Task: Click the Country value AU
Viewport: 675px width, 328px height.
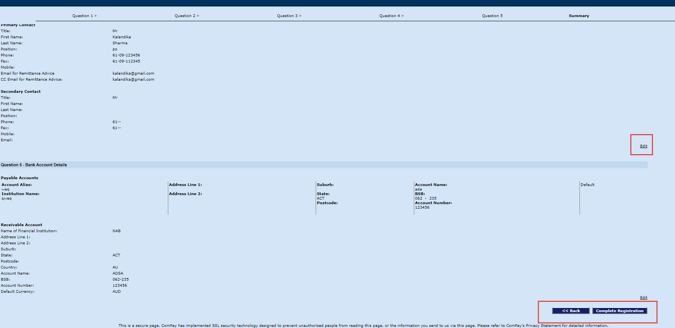Action: (x=115, y=267)
